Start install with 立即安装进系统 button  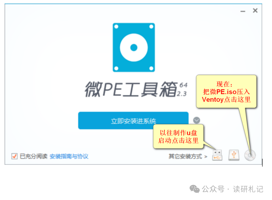pyautogui.click(x=133, y=121)
